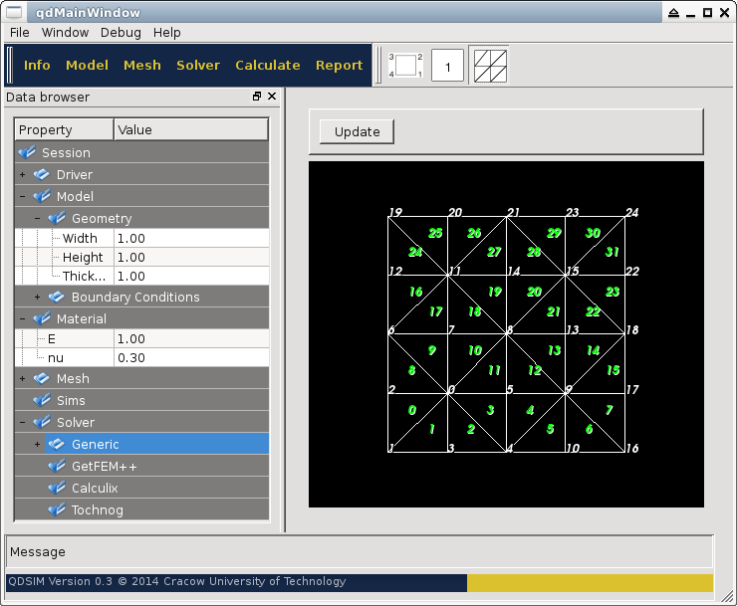
Task: Expand the Mesh tree node
Action: pos(22,379)
